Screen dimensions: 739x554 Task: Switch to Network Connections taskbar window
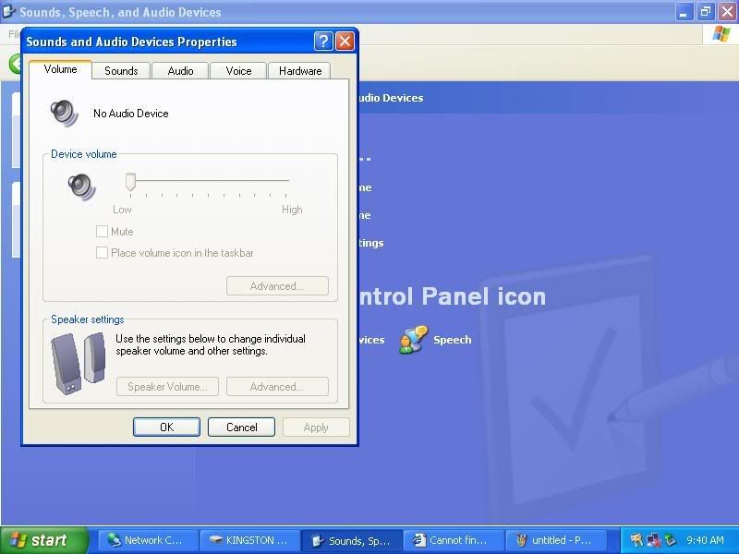click(x=149, y=540)
